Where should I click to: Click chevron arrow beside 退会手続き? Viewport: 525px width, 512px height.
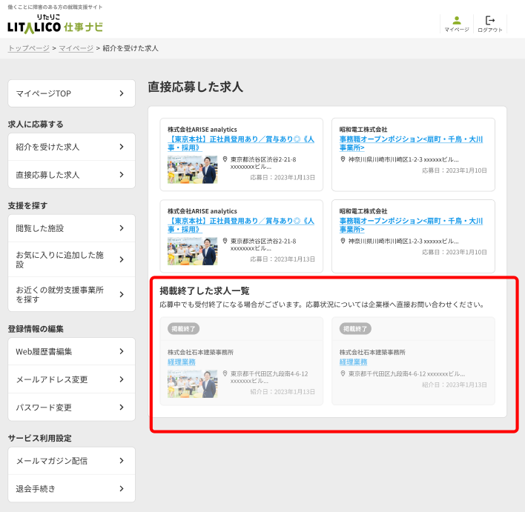click(x=122, y=489)
